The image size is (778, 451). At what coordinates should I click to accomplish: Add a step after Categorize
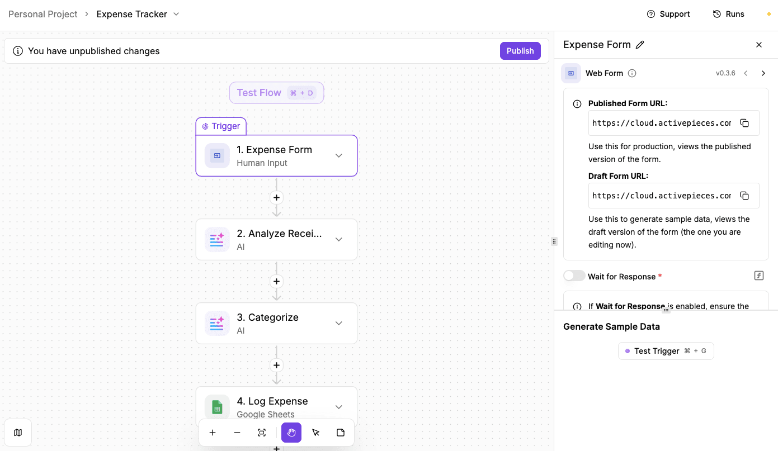pos(276,365)
